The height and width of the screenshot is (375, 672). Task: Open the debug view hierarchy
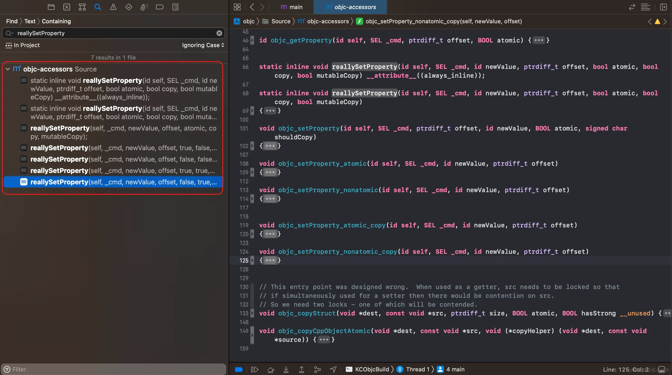317,369
